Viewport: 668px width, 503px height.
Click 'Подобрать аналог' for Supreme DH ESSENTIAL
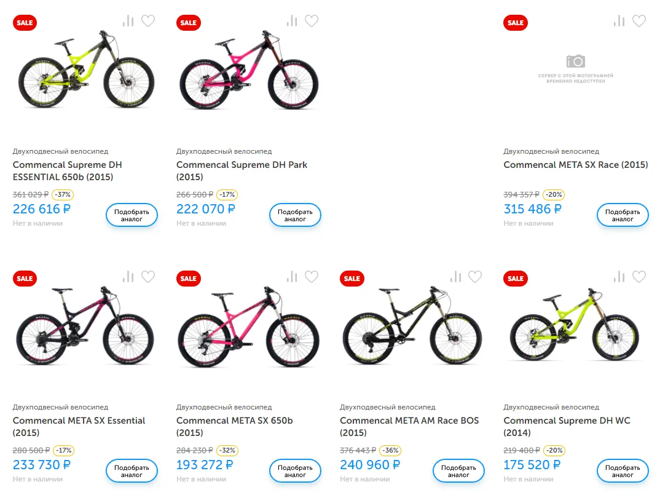[x=132, y=215]
